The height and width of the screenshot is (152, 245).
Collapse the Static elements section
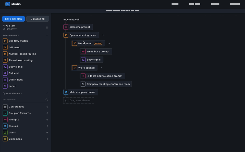point(47,35)
